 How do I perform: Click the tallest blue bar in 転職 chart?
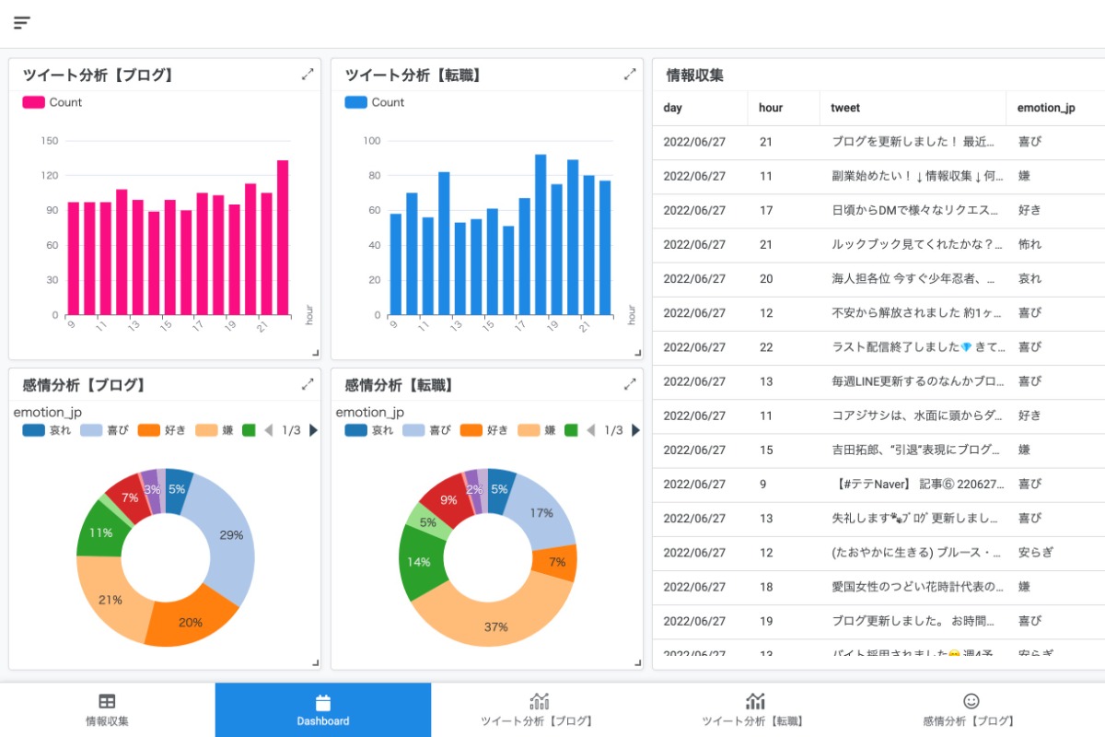(541, 234)
